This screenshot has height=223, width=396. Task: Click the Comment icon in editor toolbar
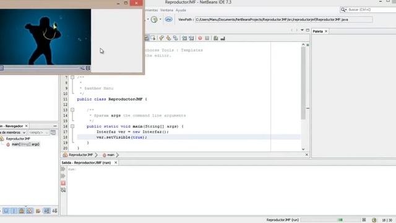tap(216, 38)
